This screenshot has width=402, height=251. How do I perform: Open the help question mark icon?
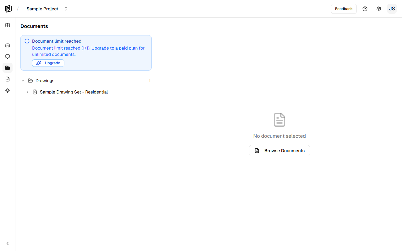365,9
